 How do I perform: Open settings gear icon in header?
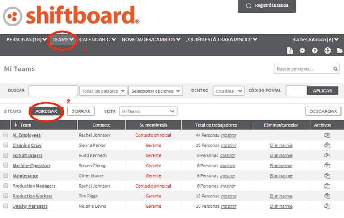(302, 51)
